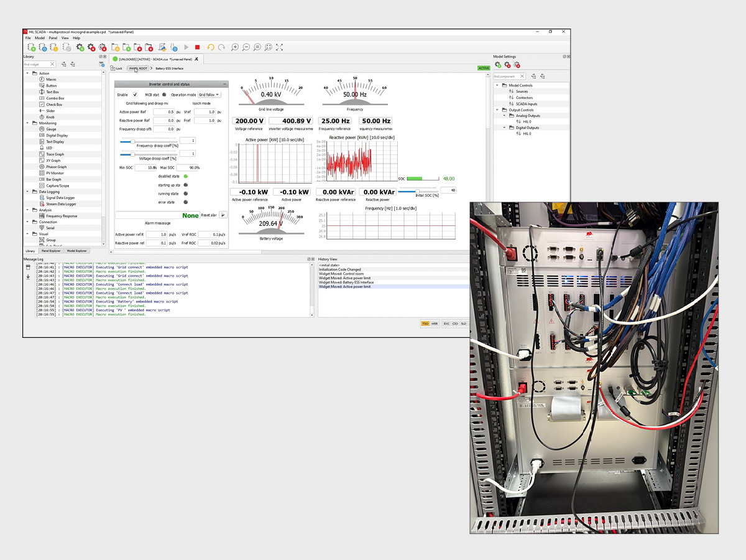Click the Undo arrow in the toolbar
The width and height of the screenshot is (746, 560).
click(211, 47)
